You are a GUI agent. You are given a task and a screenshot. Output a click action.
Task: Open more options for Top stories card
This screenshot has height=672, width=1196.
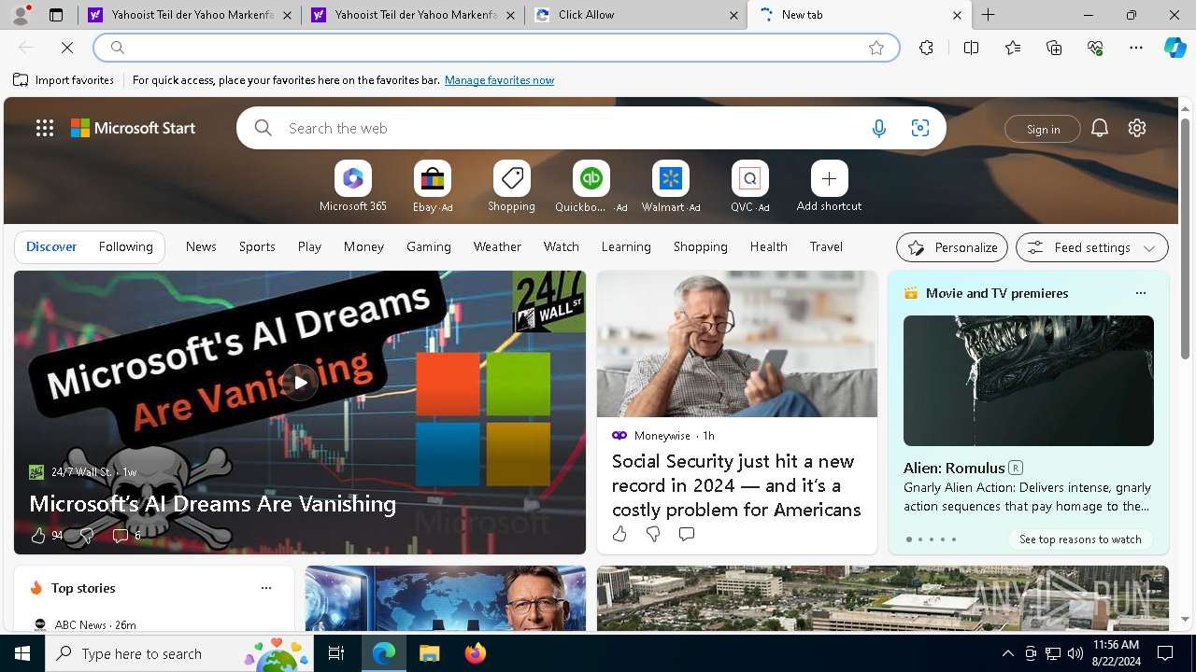[x=266, y=588]
